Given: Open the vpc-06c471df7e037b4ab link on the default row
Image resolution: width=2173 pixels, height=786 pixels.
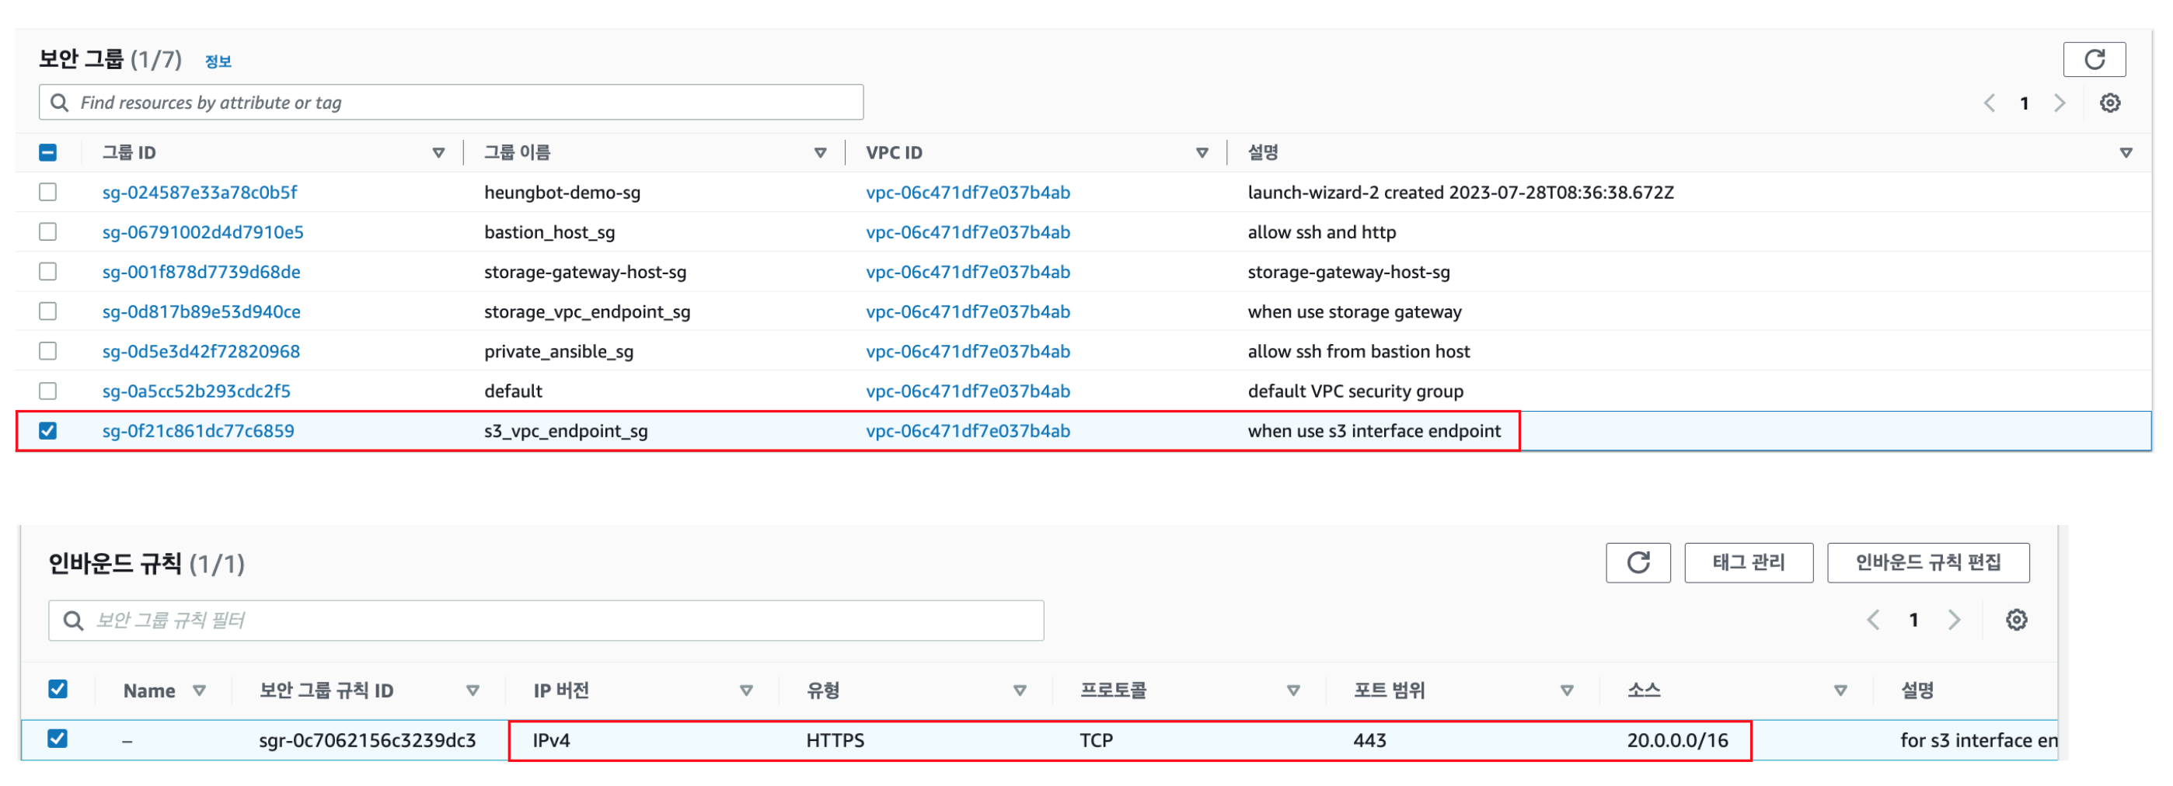Looking at the screenshot, I should point(968,391).
